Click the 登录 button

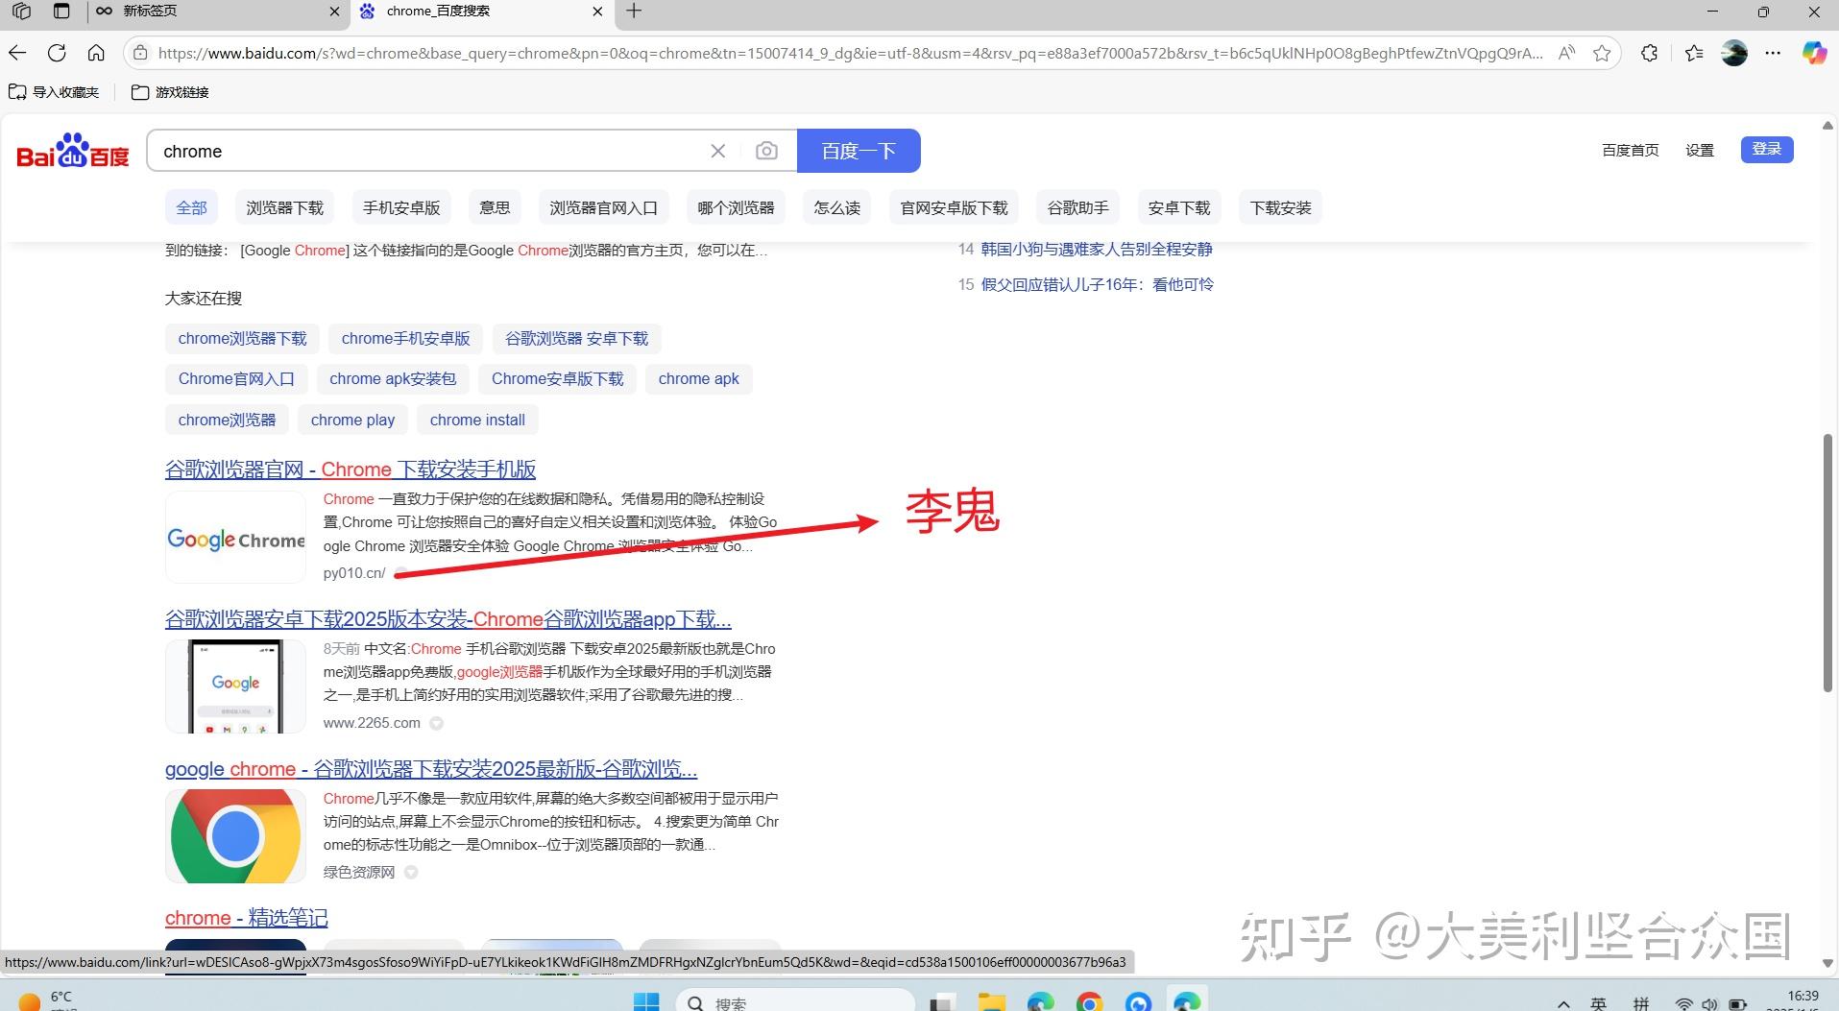point(1767,149)
